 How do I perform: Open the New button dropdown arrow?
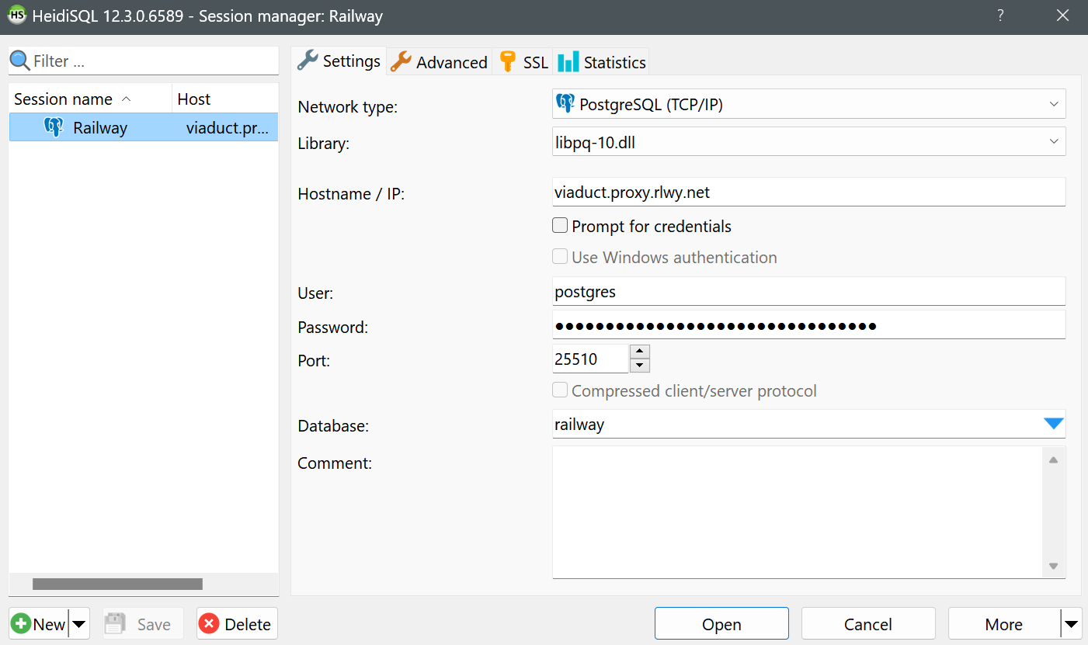[x=79, y=624]
